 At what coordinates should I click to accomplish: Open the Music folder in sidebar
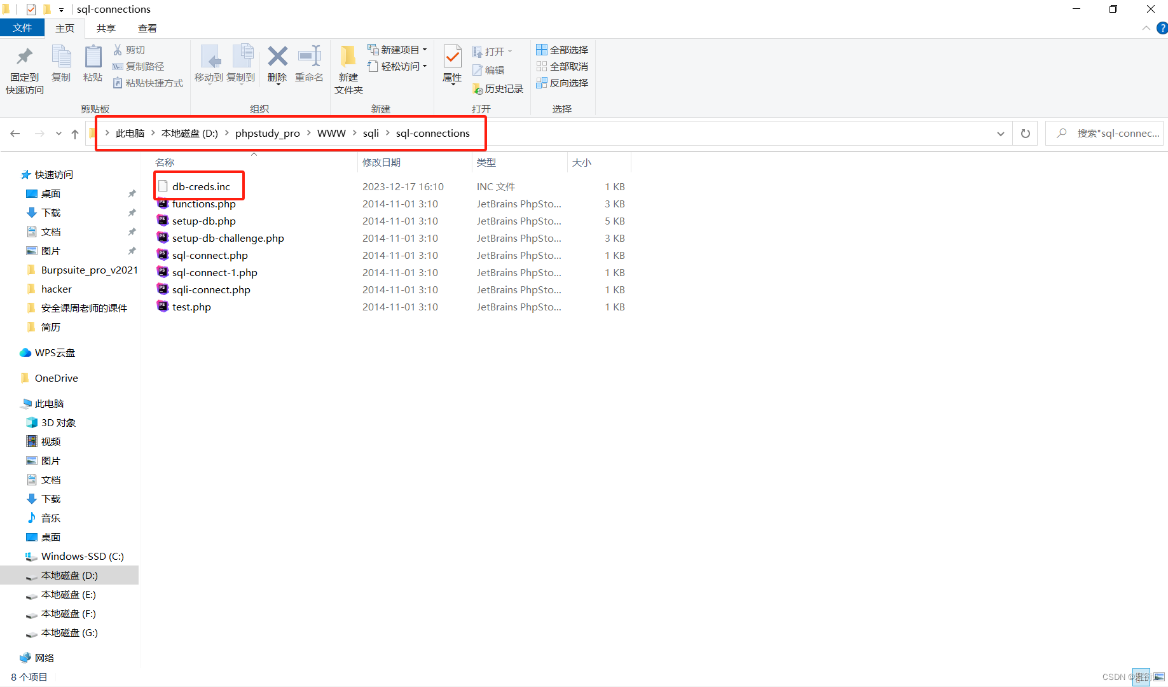click(50, 518)
